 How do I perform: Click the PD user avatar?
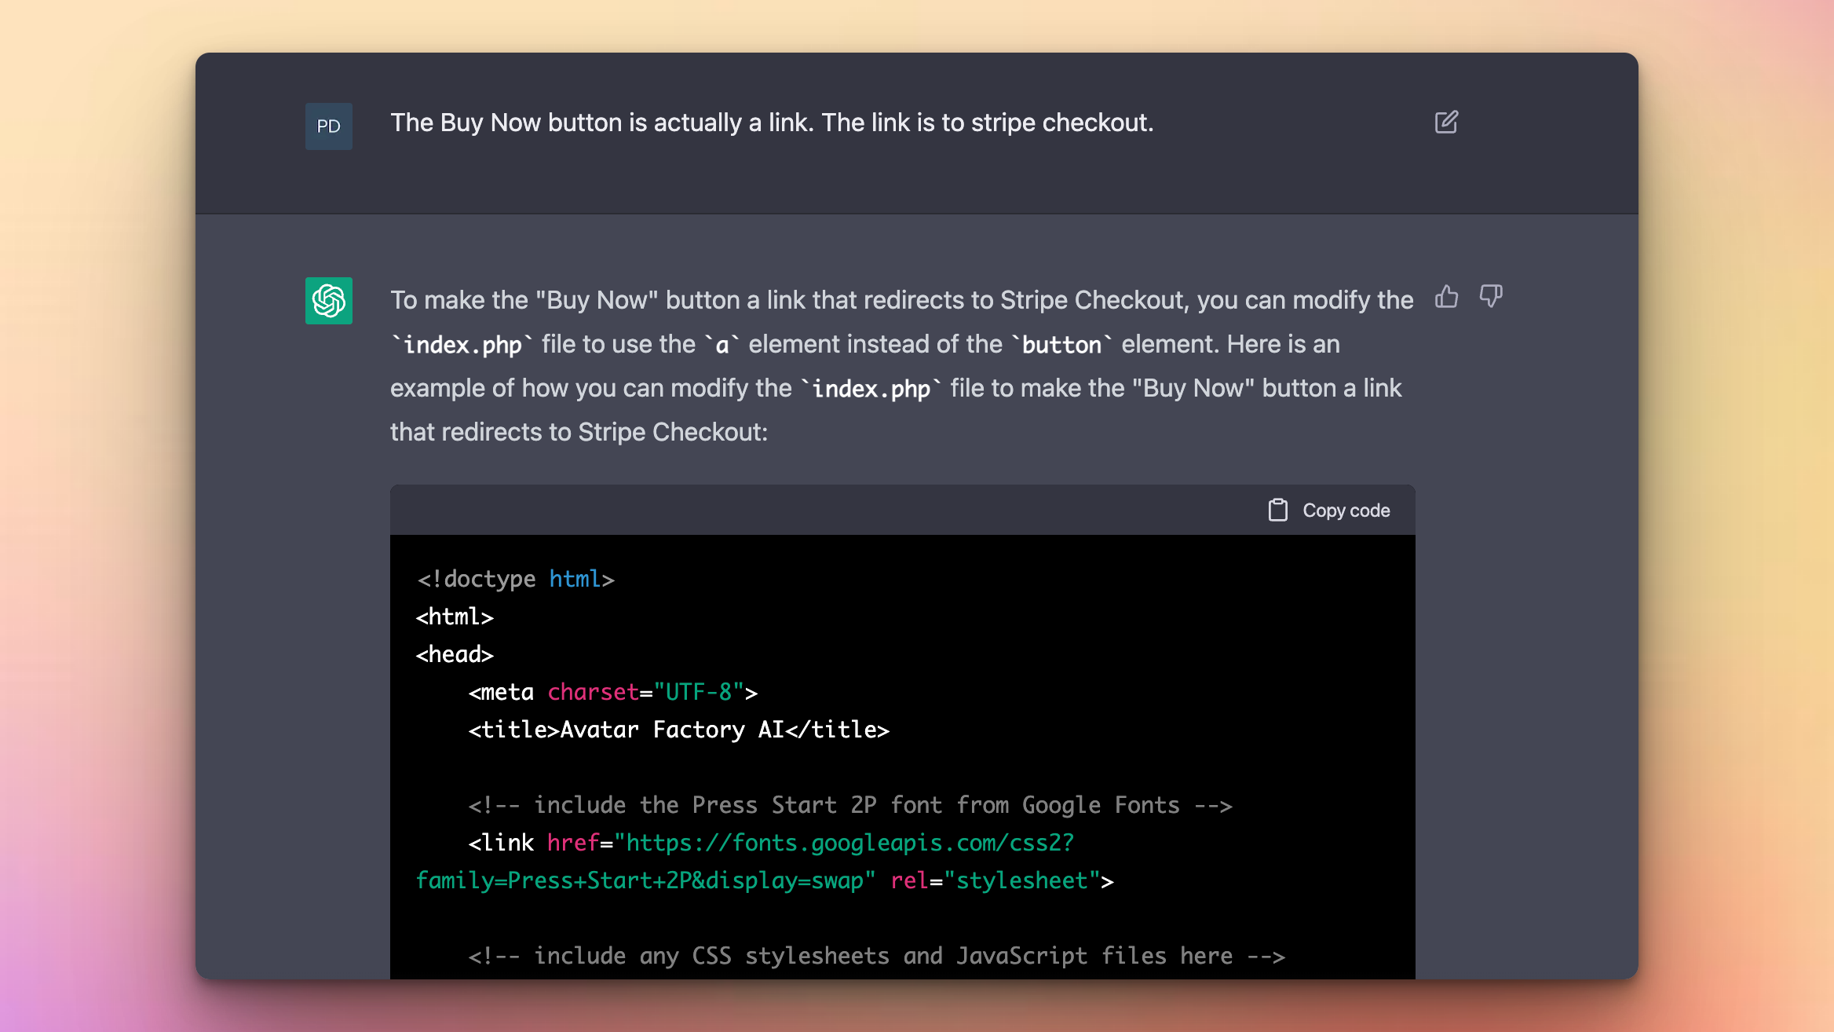(328, 126)
